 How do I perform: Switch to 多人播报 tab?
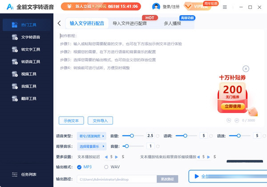(x=172, y=23)
